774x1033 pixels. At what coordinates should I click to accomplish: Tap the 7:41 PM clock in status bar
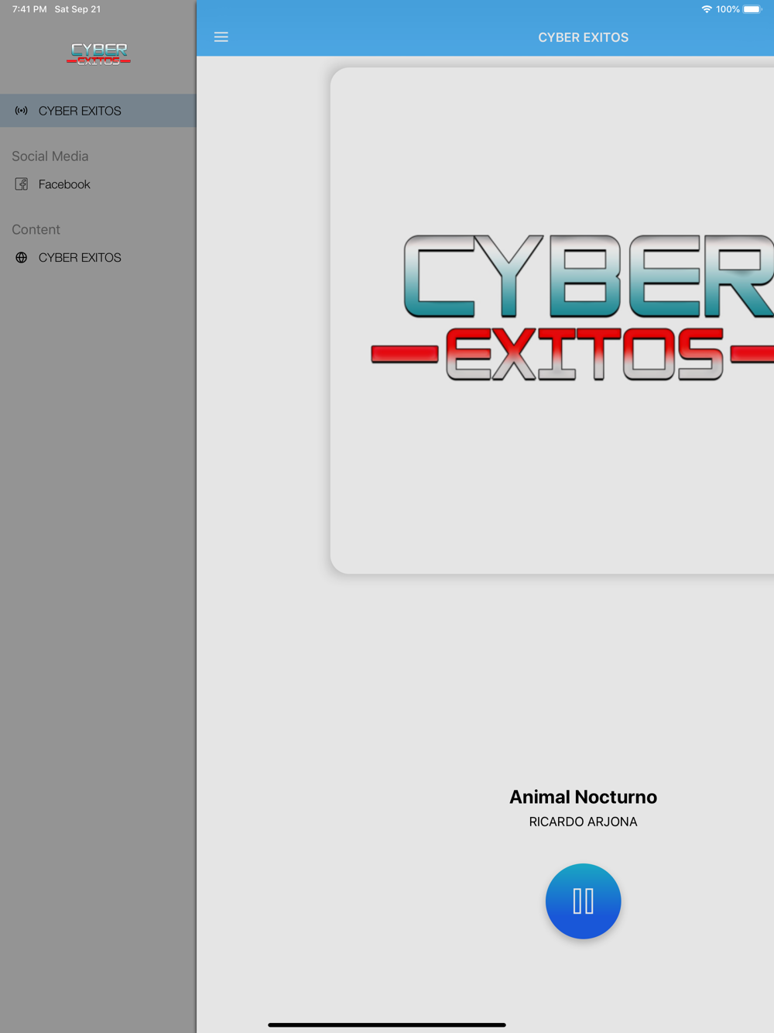(29, 9)
